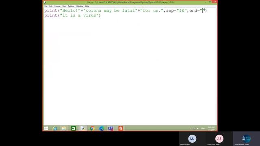
Task: Click the clock in system tray
Action: click(x=211, y=129)
